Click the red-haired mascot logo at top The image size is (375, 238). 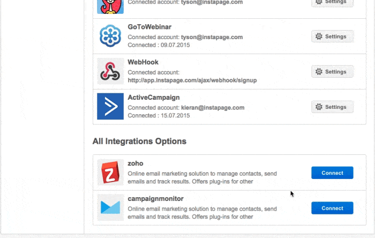tap(110, 6)
